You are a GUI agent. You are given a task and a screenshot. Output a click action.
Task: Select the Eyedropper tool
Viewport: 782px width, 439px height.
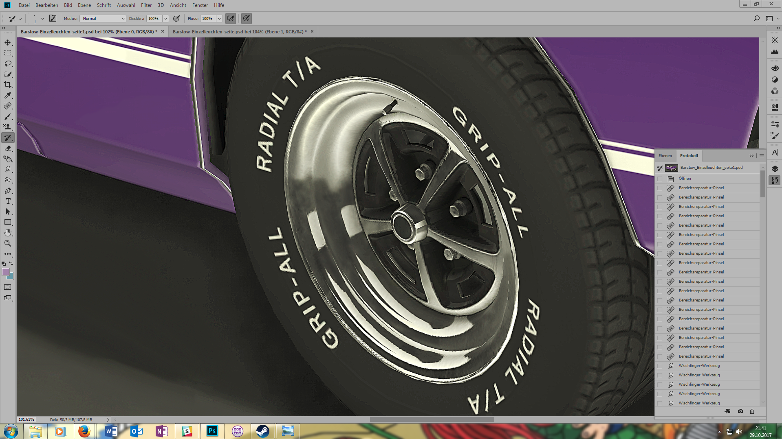8,95
